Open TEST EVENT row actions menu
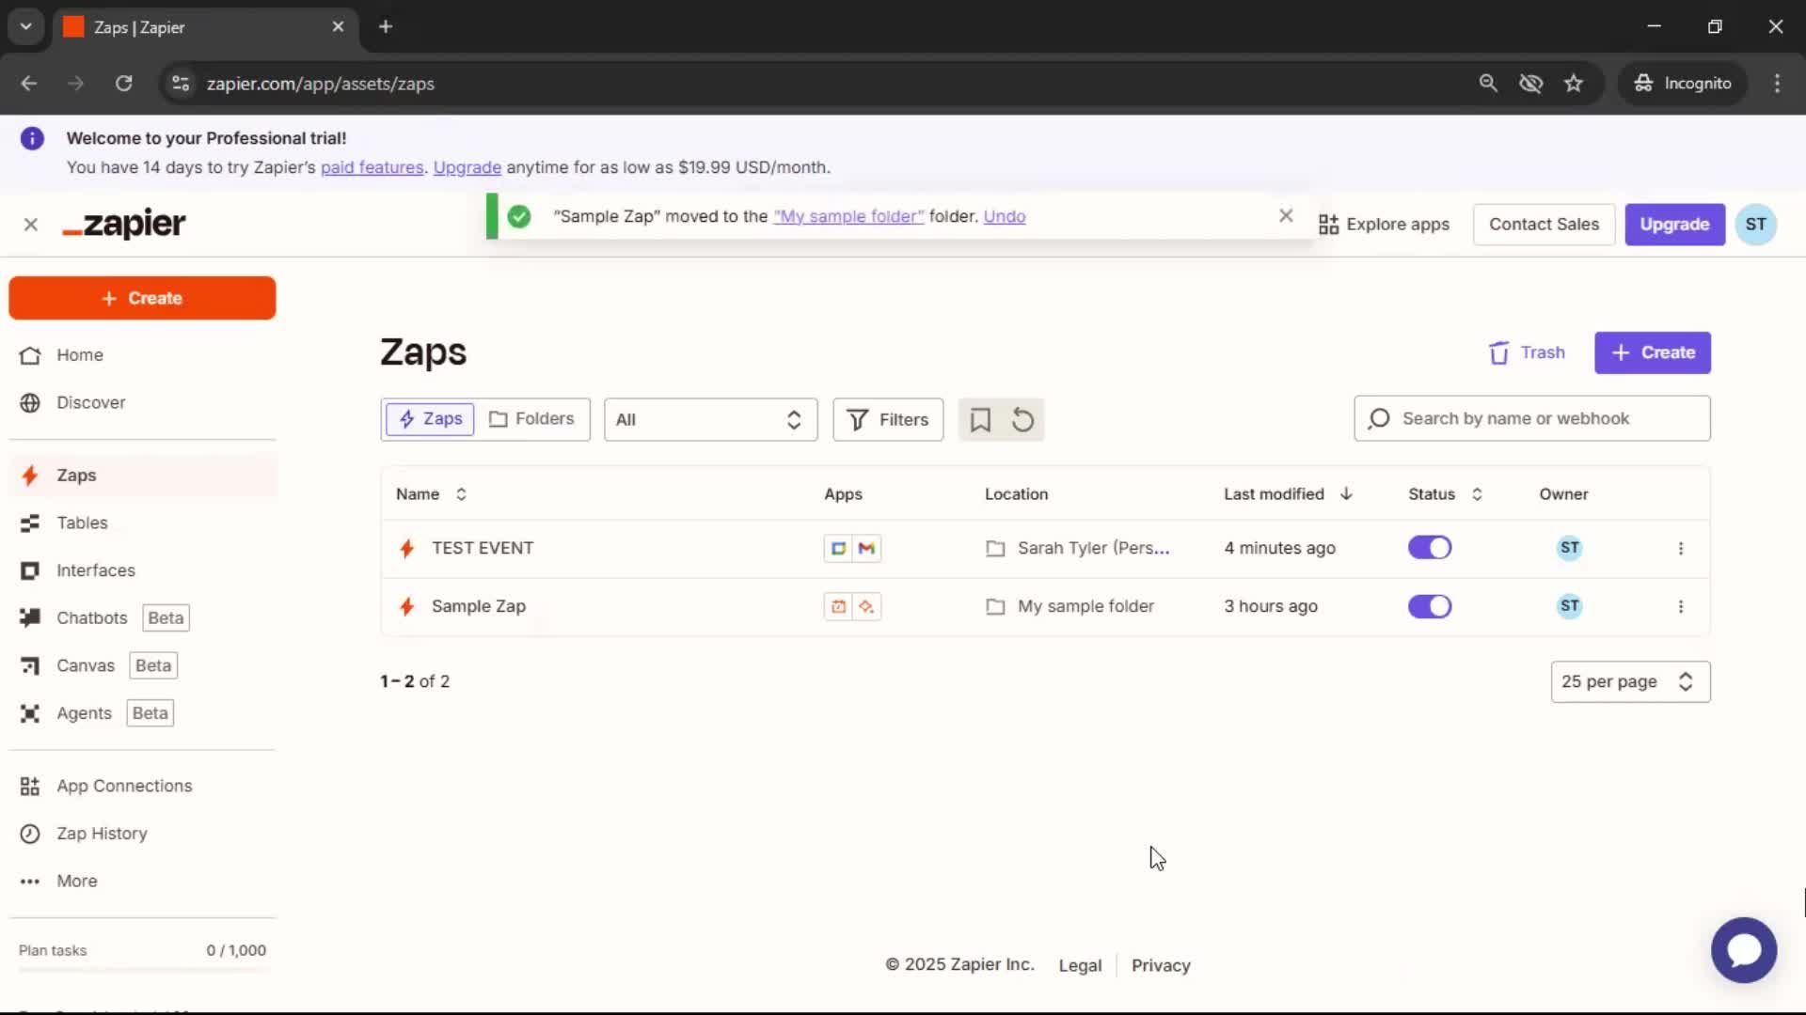This screenshot has height=1015, width=1806. [1681, 548]
